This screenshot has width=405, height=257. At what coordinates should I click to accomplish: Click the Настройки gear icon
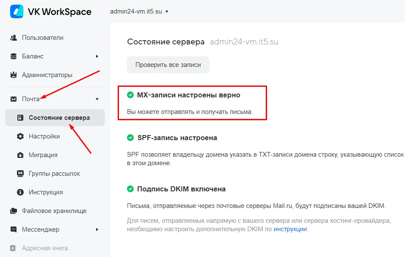point(20,136)
